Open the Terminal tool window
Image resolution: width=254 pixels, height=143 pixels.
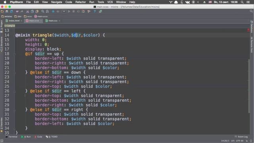(x=12, y=137)
